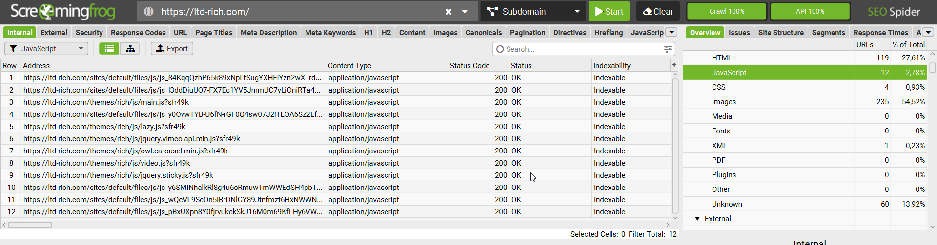Screen dimensions: 937x245
Task: Switch to tree view icon
Action: (130, 49)
